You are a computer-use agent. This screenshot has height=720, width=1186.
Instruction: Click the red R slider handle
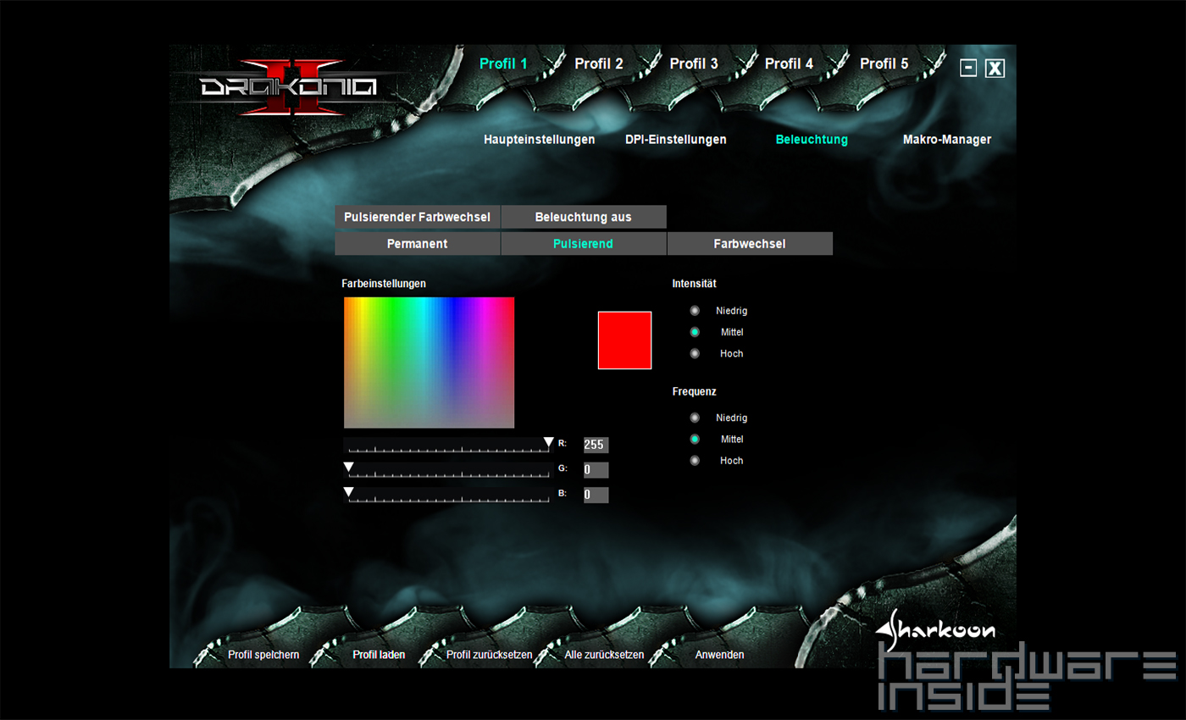(549, 442)
